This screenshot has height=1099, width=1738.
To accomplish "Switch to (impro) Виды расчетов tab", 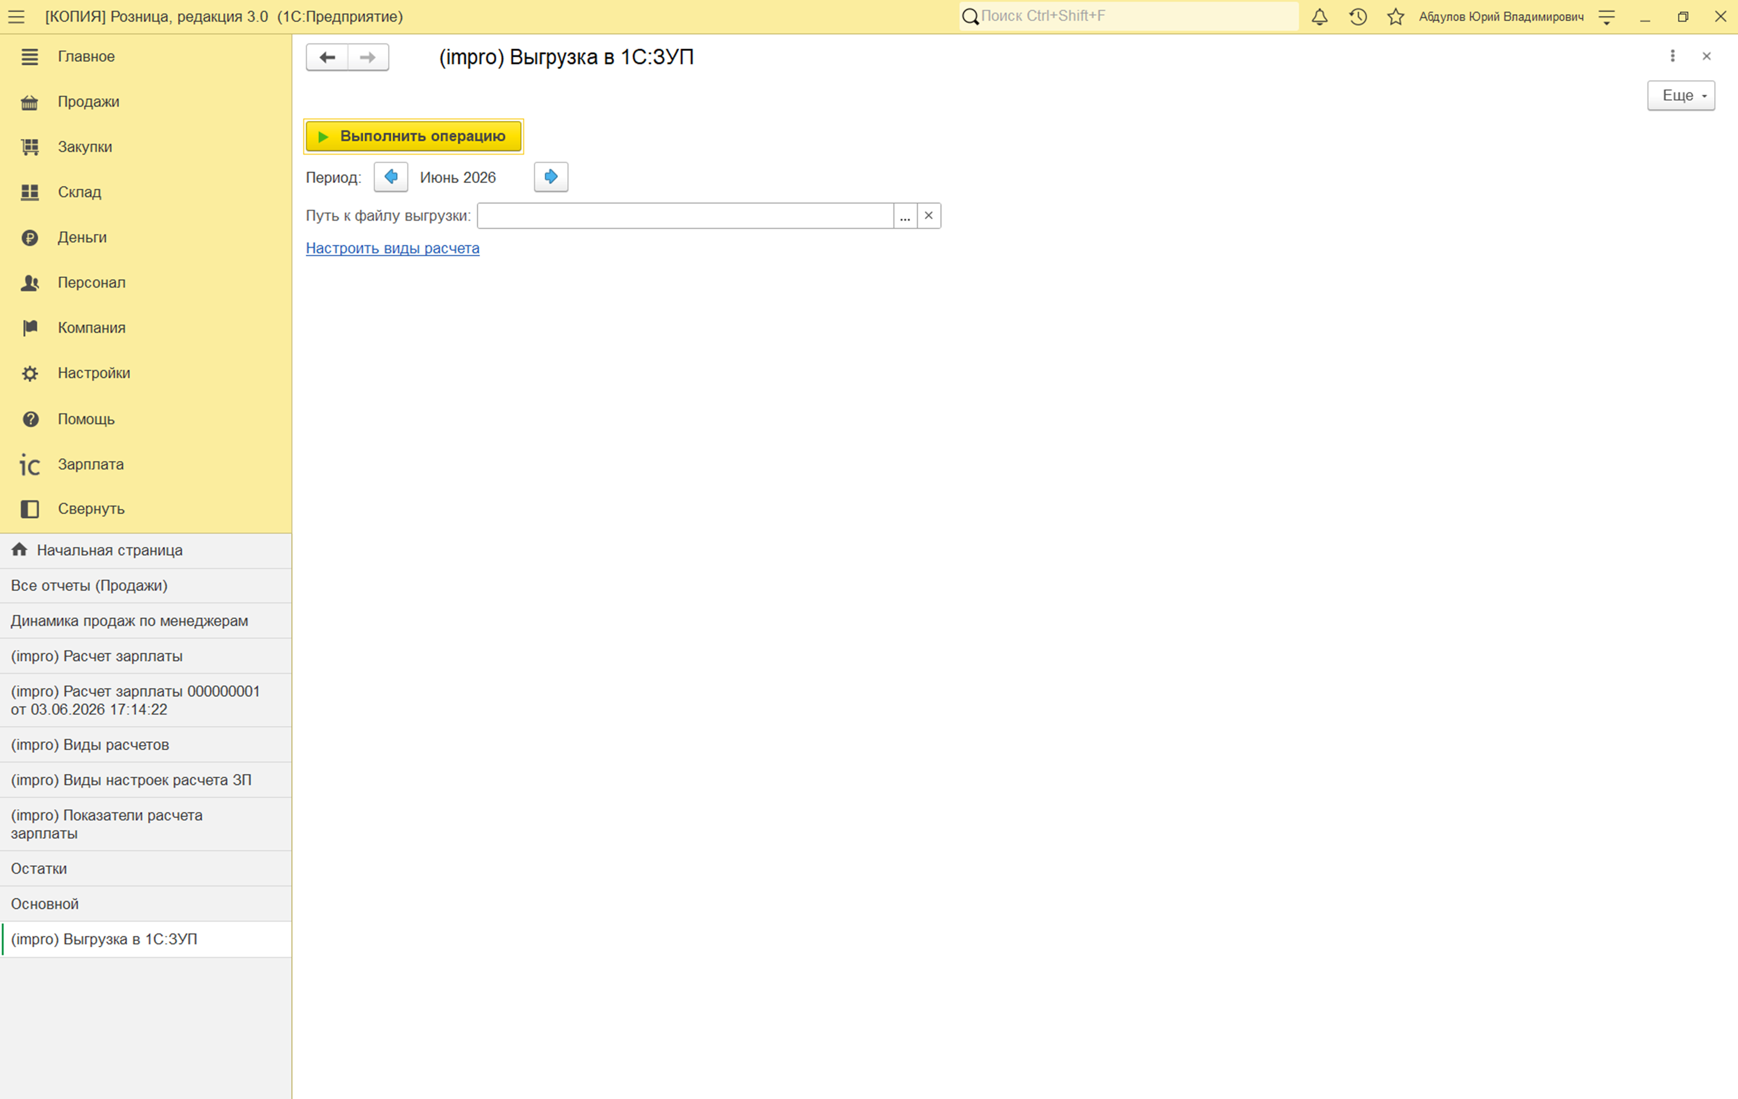I will pyautogui.click(x=146, y=745).
